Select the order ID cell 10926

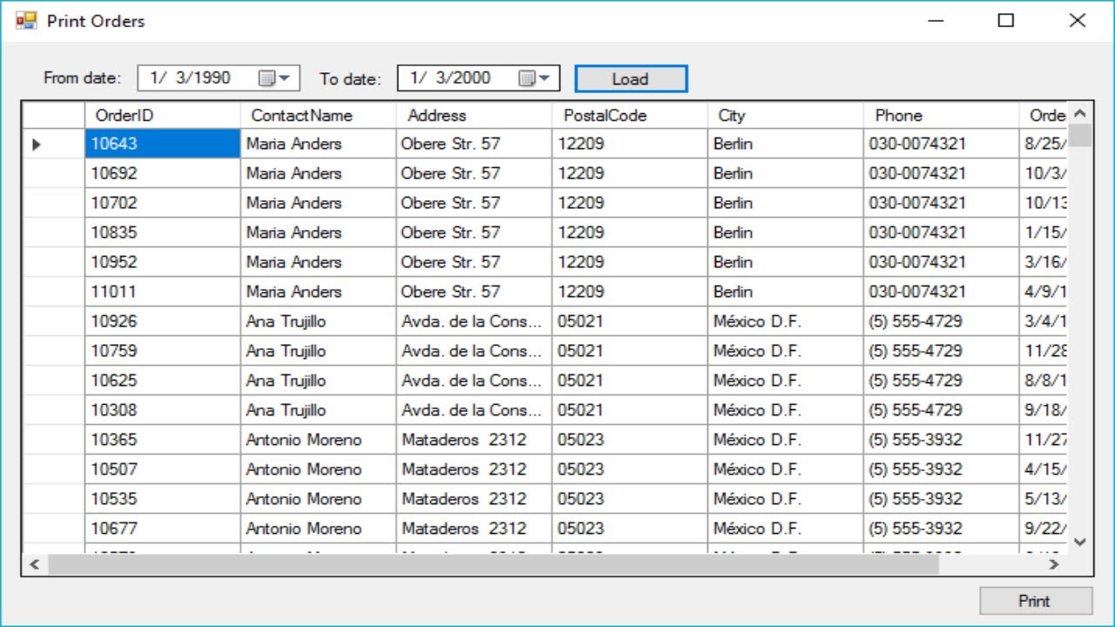162,321
